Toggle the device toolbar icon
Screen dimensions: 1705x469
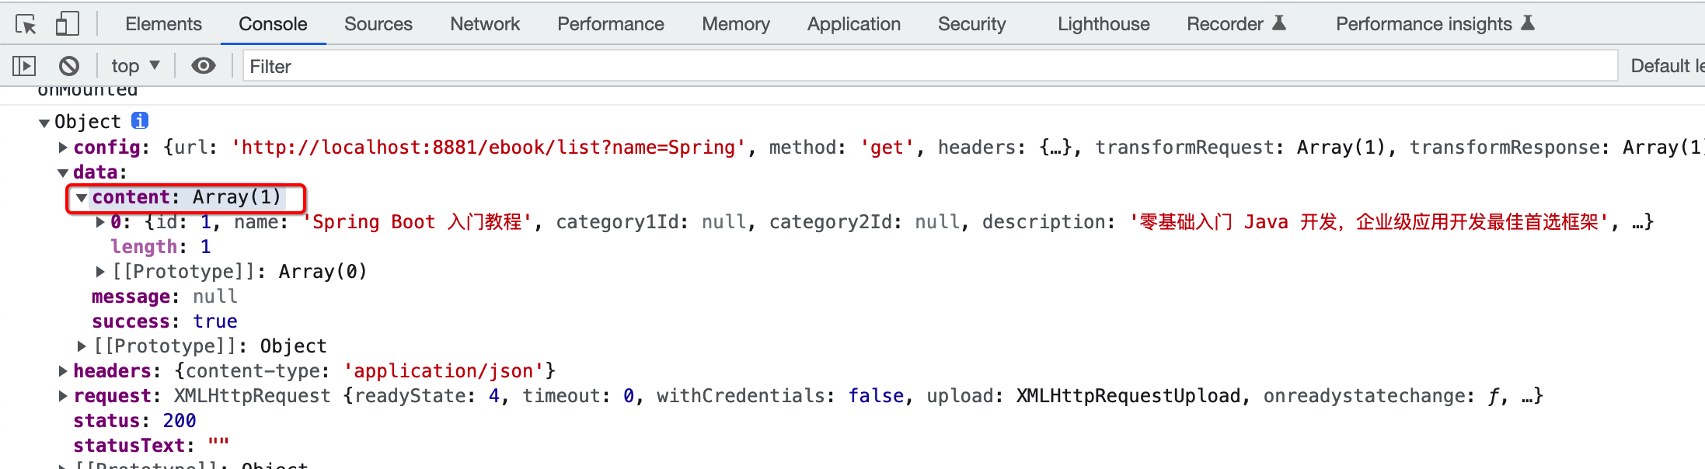pos(67,24)
